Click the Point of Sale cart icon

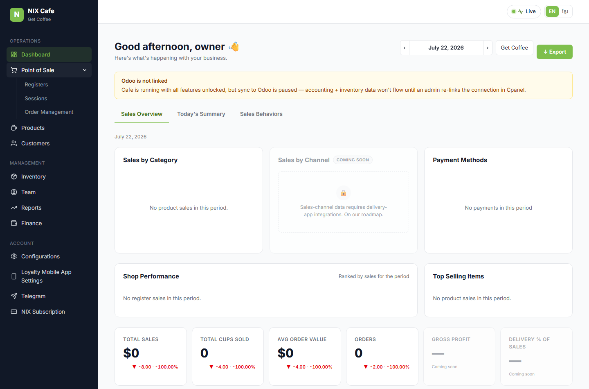(14, 70)
